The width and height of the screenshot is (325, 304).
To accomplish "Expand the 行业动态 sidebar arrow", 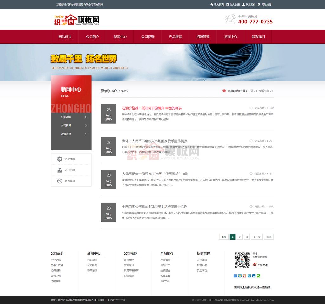I will (86, 117).
